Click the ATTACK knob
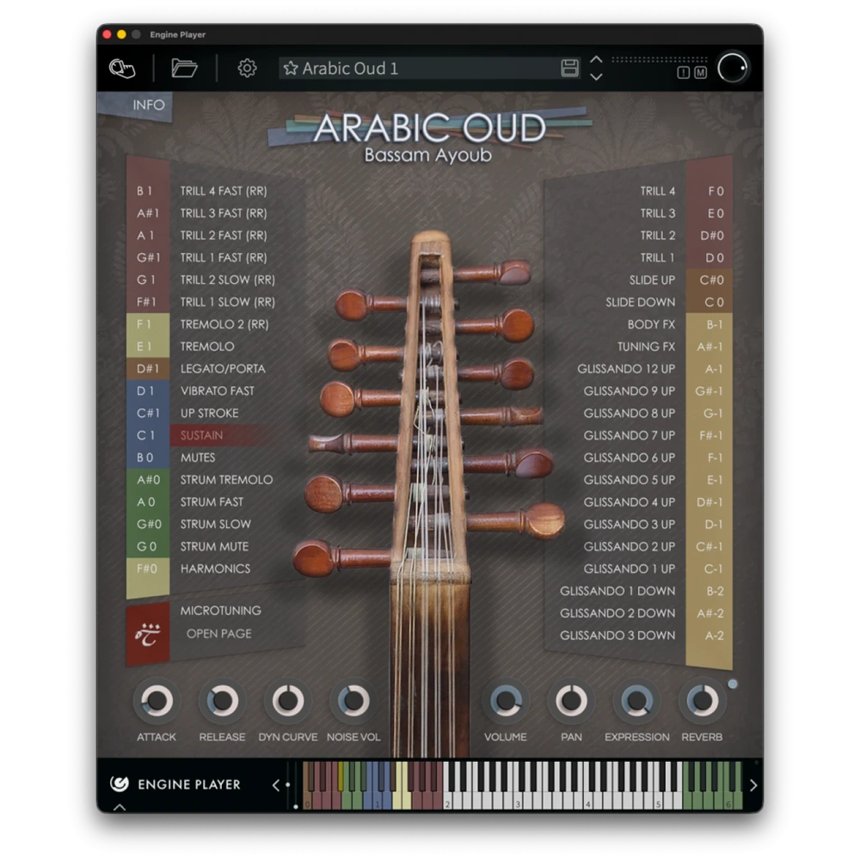Image resolution: width=860 pixels, height=860 pixels. tap(157, 700)
